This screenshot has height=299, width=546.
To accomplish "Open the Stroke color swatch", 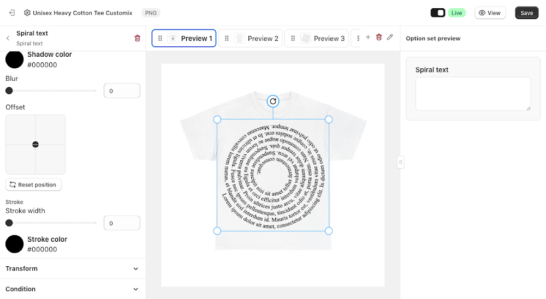I will click(x=14, y=244).
